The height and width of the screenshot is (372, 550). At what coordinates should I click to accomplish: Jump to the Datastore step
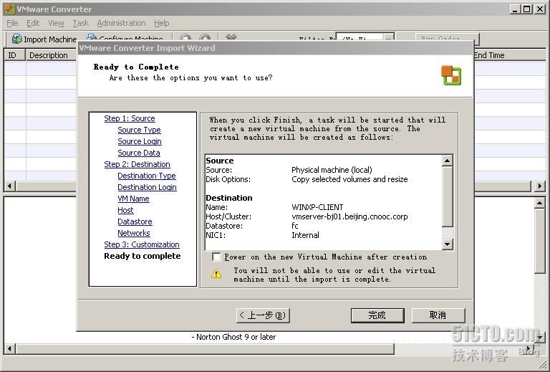(135, 221)
